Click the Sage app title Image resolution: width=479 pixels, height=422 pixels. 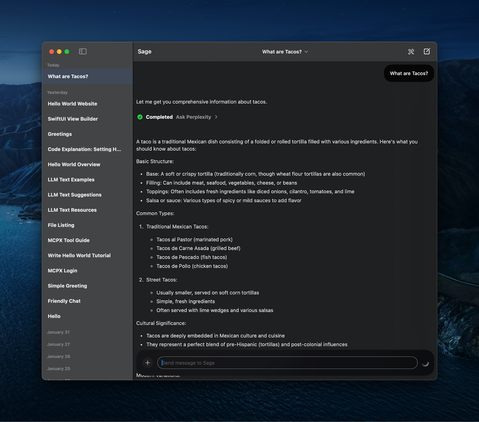[145, 51]
